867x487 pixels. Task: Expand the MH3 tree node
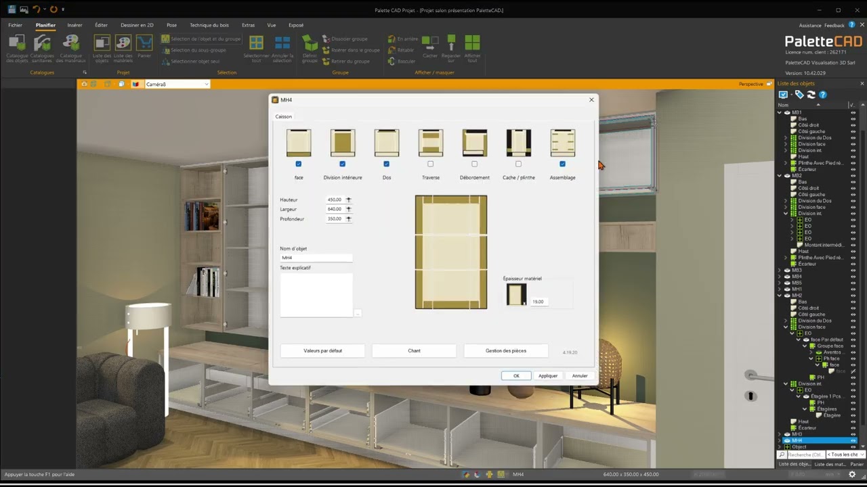click(x=780, y=434)
